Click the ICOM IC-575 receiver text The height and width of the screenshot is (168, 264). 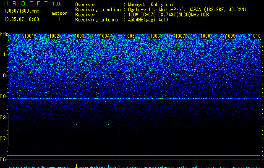[168, 15]
